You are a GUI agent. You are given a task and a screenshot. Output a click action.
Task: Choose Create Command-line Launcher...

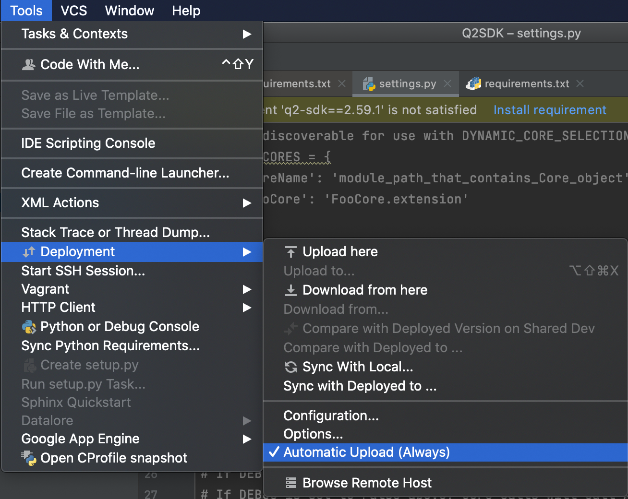coord(132,173)
